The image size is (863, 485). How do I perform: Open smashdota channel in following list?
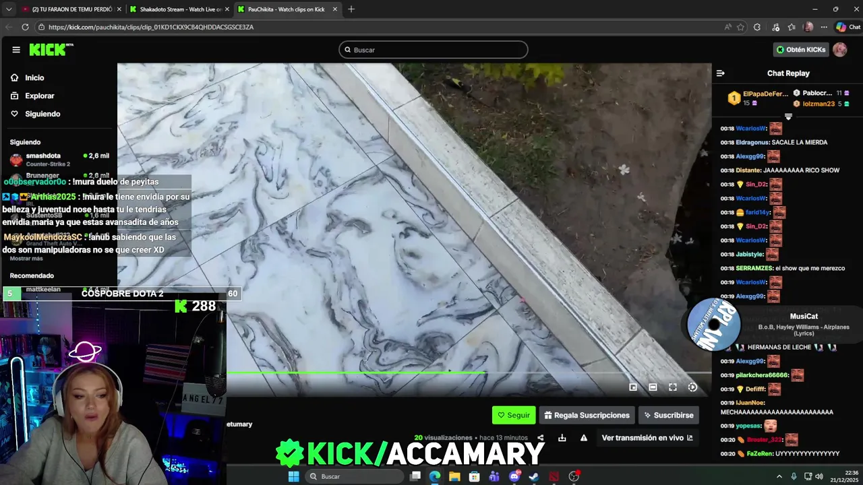pyautogui.click(x=59, y=160)
